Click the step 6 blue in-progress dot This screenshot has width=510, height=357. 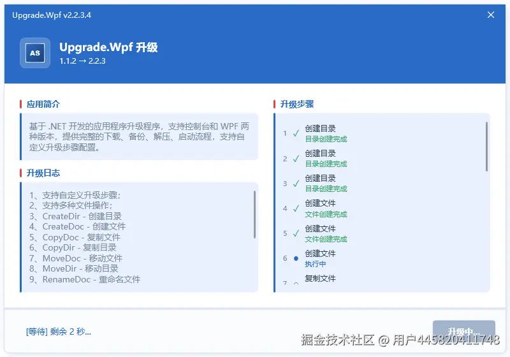[296, 258]
